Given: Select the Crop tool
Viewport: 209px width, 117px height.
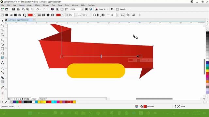Looking at the screenshot, I should click(x=3, y=30).
